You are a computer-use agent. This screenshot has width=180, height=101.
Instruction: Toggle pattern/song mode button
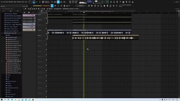(34, 2)
